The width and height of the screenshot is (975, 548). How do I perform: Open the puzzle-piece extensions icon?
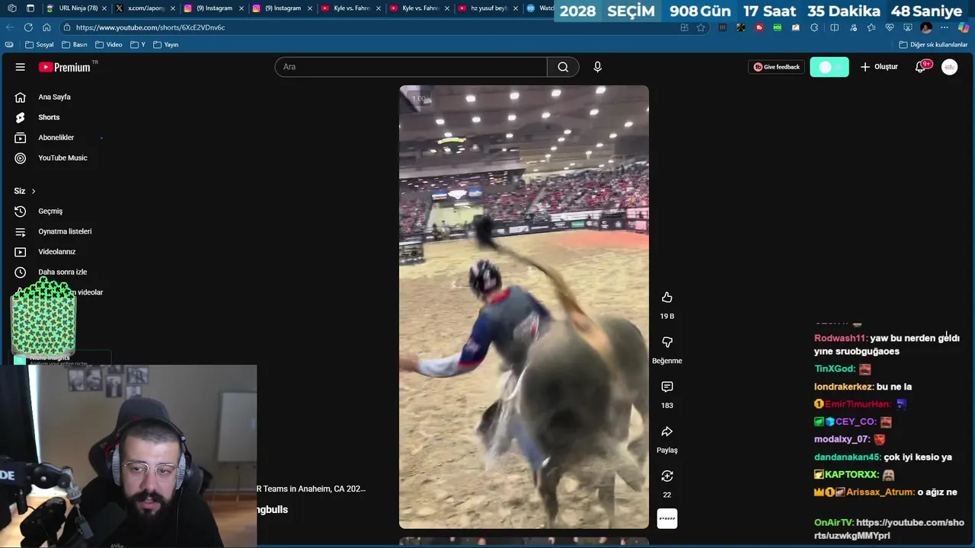814,27
